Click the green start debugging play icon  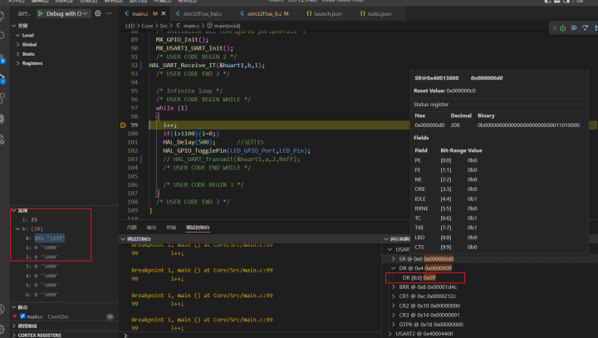[40, 13]
